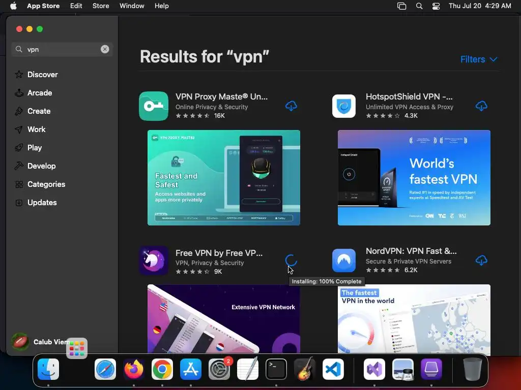This screenshot has height=390, width=521.
Task: Open the Edit menu
Action: 76,6
